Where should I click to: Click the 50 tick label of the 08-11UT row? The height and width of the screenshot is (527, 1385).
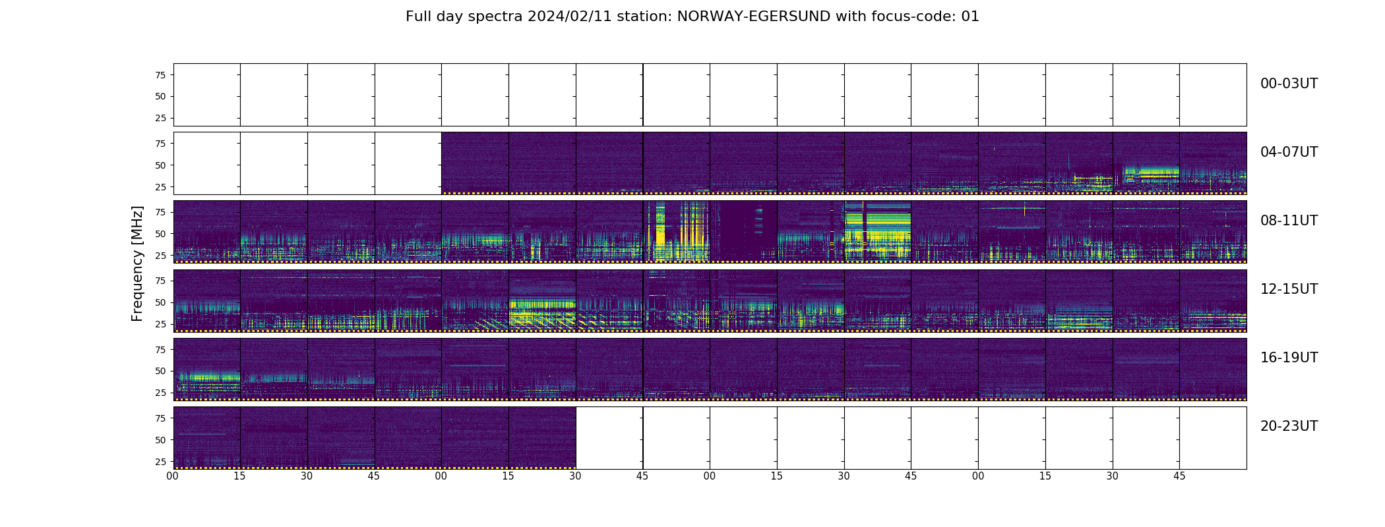160,234
